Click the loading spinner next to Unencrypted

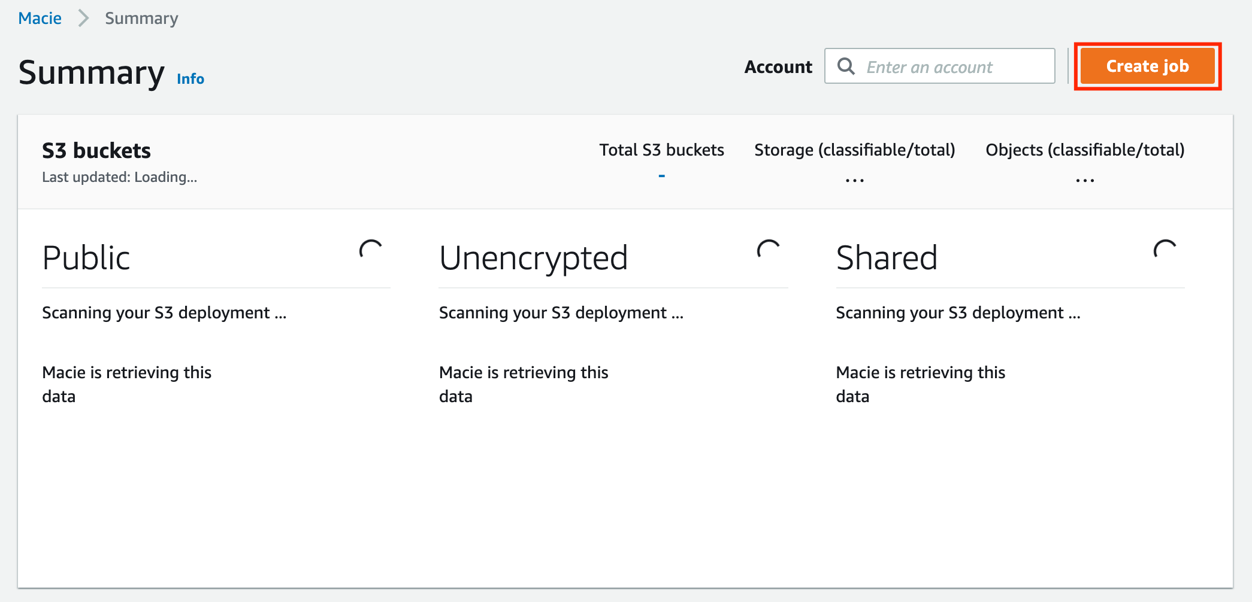769,250
